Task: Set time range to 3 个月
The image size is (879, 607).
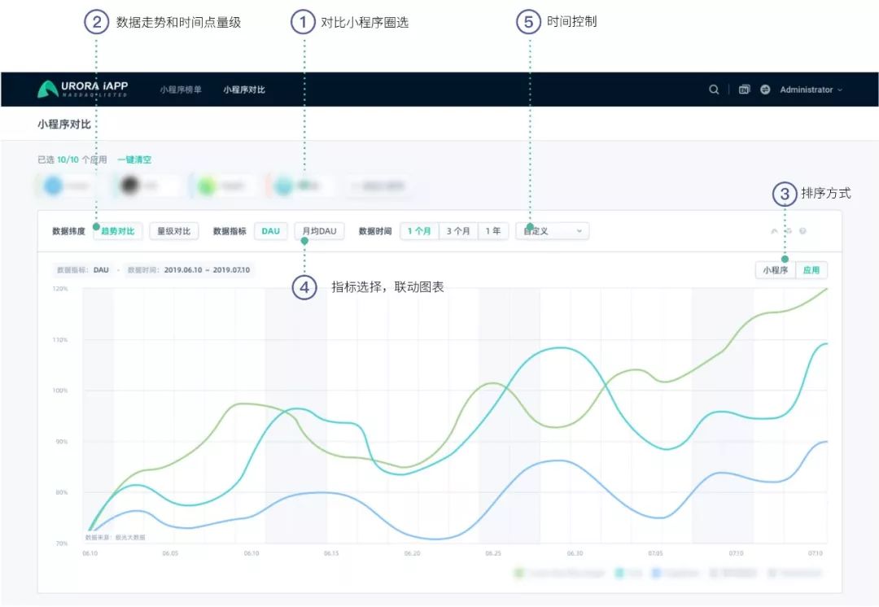Action: tap(458, 231)
